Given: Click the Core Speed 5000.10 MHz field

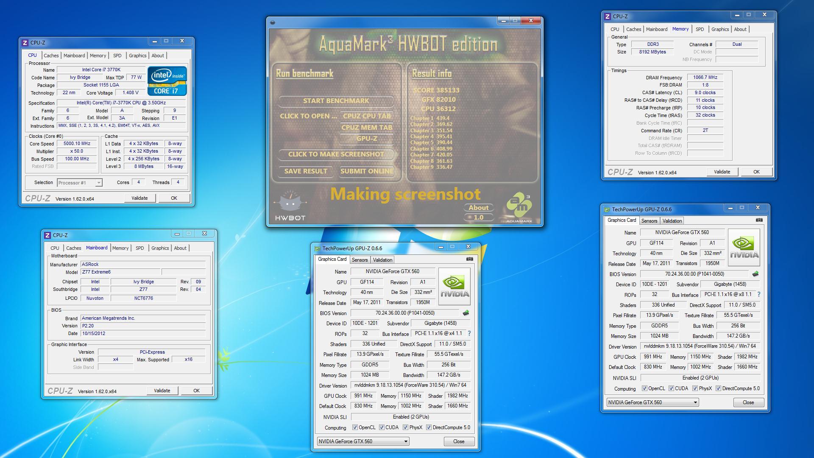Looking at the screenshot, I should (x=77, y=144).
